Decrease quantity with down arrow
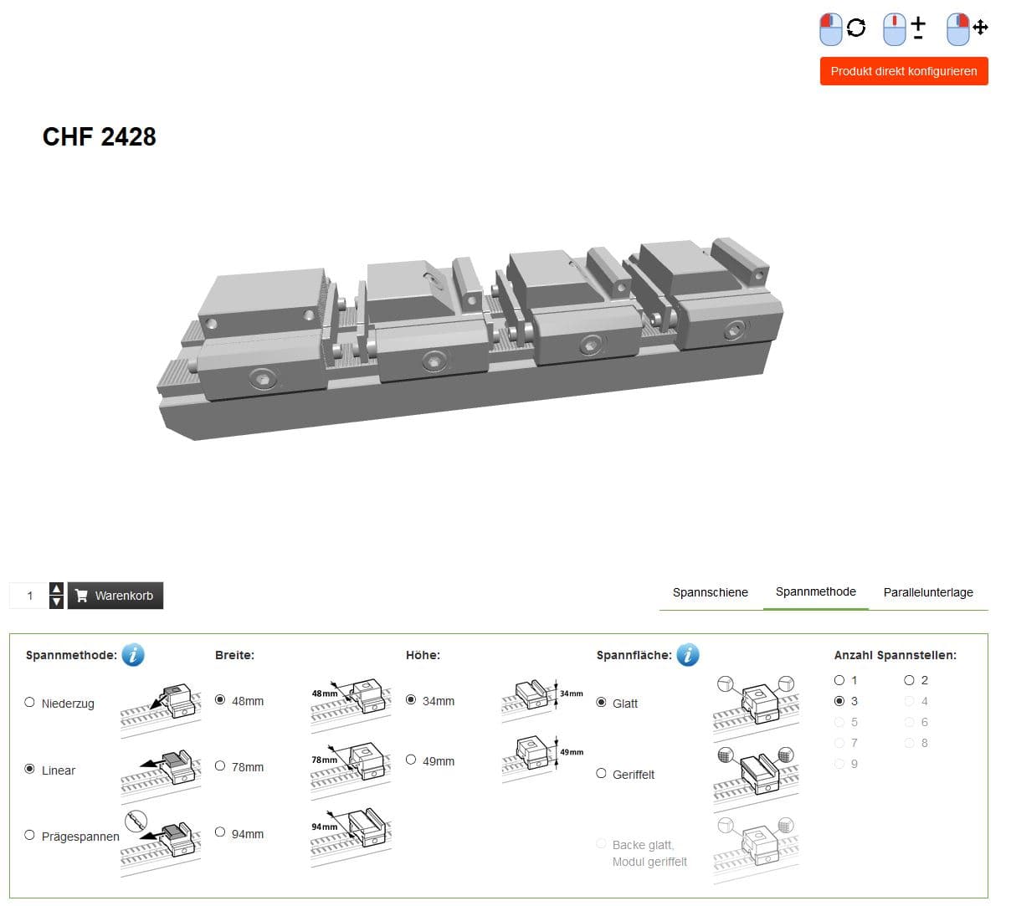This screenshot has height=906, width=1011. click(x=56, y=602)
